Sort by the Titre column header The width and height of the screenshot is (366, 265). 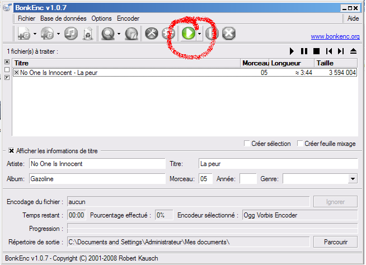(126, 63)
